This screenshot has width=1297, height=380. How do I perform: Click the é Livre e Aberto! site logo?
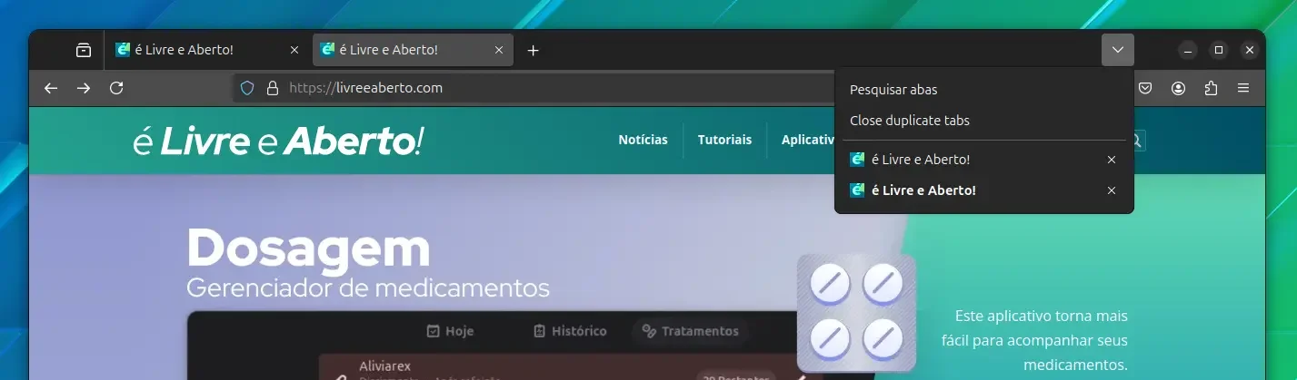coord(277,141)
